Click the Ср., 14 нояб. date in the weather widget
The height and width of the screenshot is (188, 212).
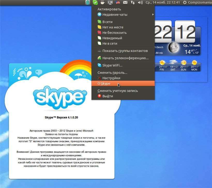(x=192, y=46)
